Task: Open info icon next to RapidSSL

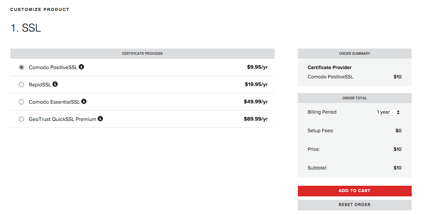Action: pyautogui.click(x=55, y=84)
